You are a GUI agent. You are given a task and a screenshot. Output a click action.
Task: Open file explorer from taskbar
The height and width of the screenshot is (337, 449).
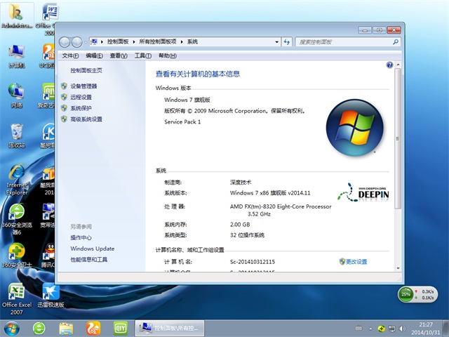(66, 329)
